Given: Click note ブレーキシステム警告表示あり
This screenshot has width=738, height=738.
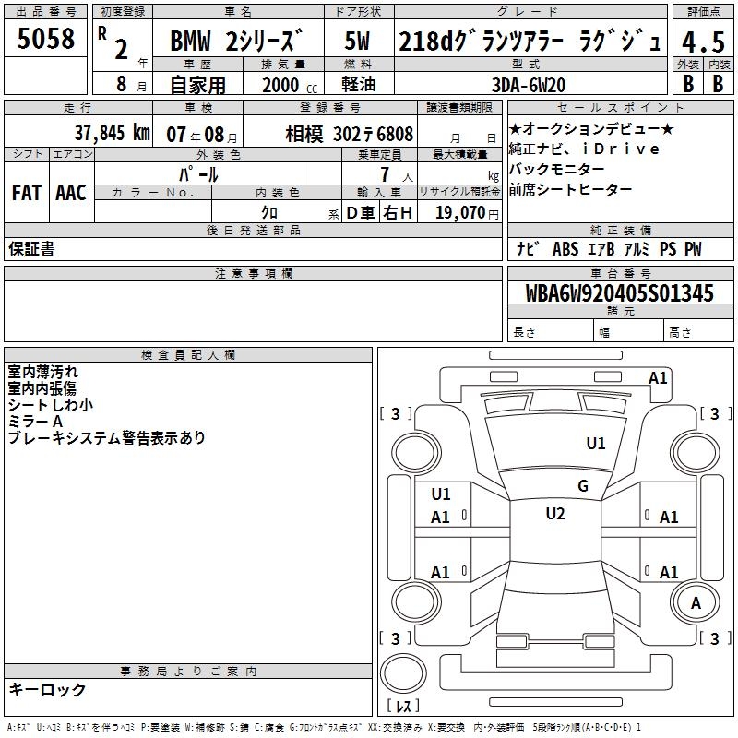Looking at the screenshot, I should point(107,437).
